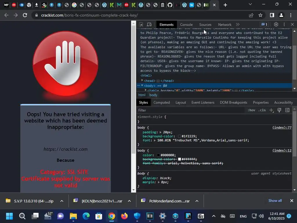The image size is (297, 223).
Task: Expand the padding shorthand property
Action: pos(160,132)
